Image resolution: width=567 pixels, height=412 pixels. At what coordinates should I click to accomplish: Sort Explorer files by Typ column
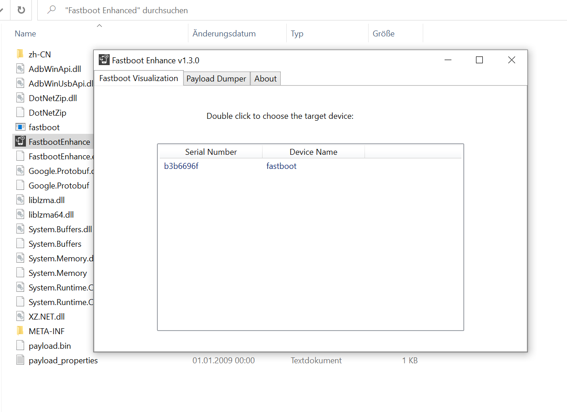(x=297, y=34)
